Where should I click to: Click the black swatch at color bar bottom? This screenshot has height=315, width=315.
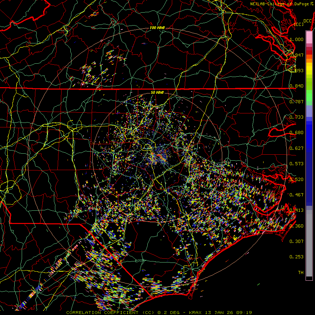(309, 278)
